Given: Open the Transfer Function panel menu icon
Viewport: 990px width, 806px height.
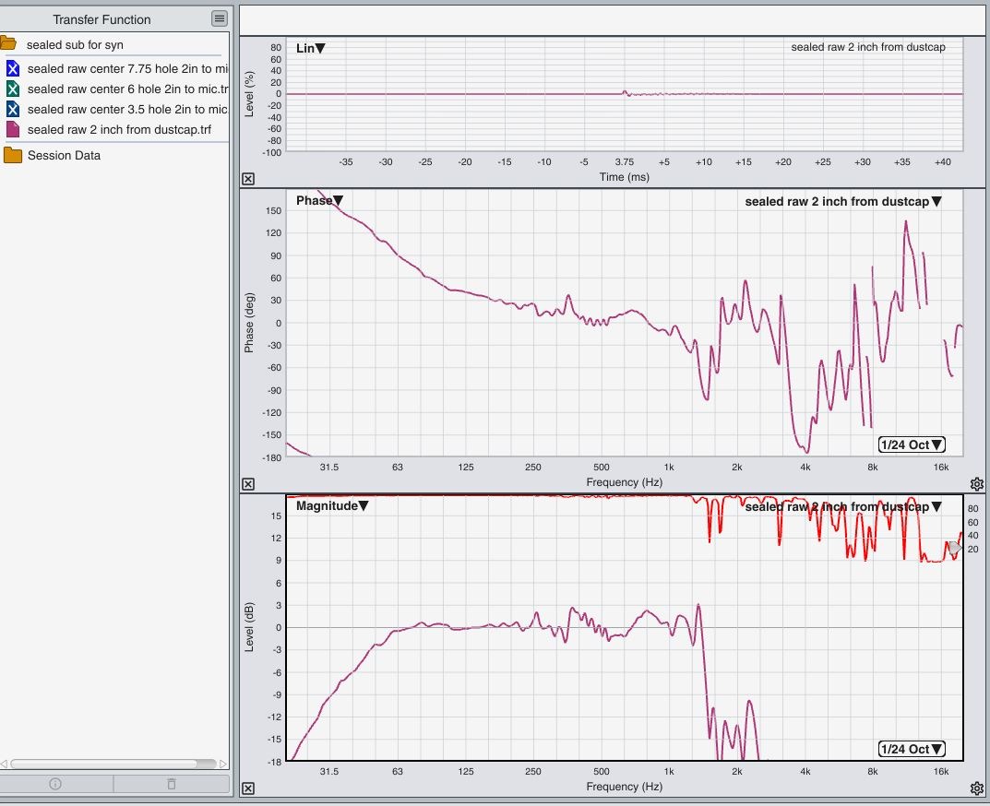Looking at the screenshot, I should (219, 19).
